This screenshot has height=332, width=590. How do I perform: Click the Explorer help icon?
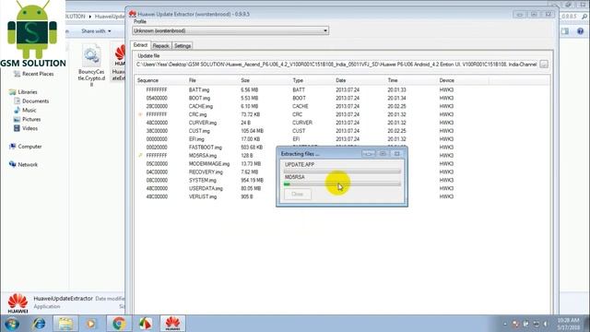pos(580,31)
